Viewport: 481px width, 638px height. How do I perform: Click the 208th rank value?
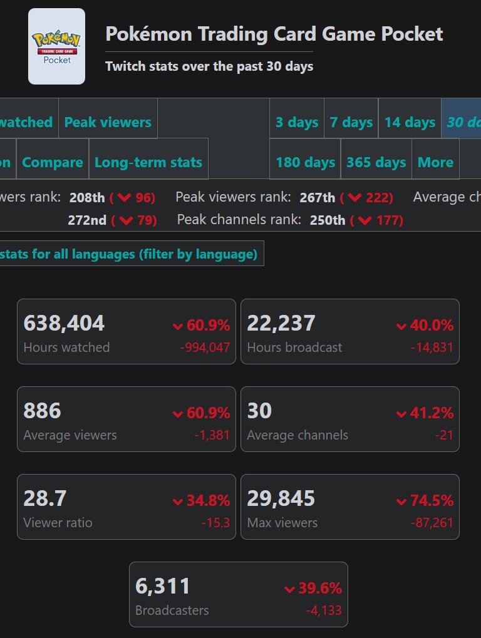(x=87, y=198)
